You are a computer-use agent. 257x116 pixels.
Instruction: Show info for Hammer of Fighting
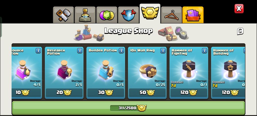point(204,51)
